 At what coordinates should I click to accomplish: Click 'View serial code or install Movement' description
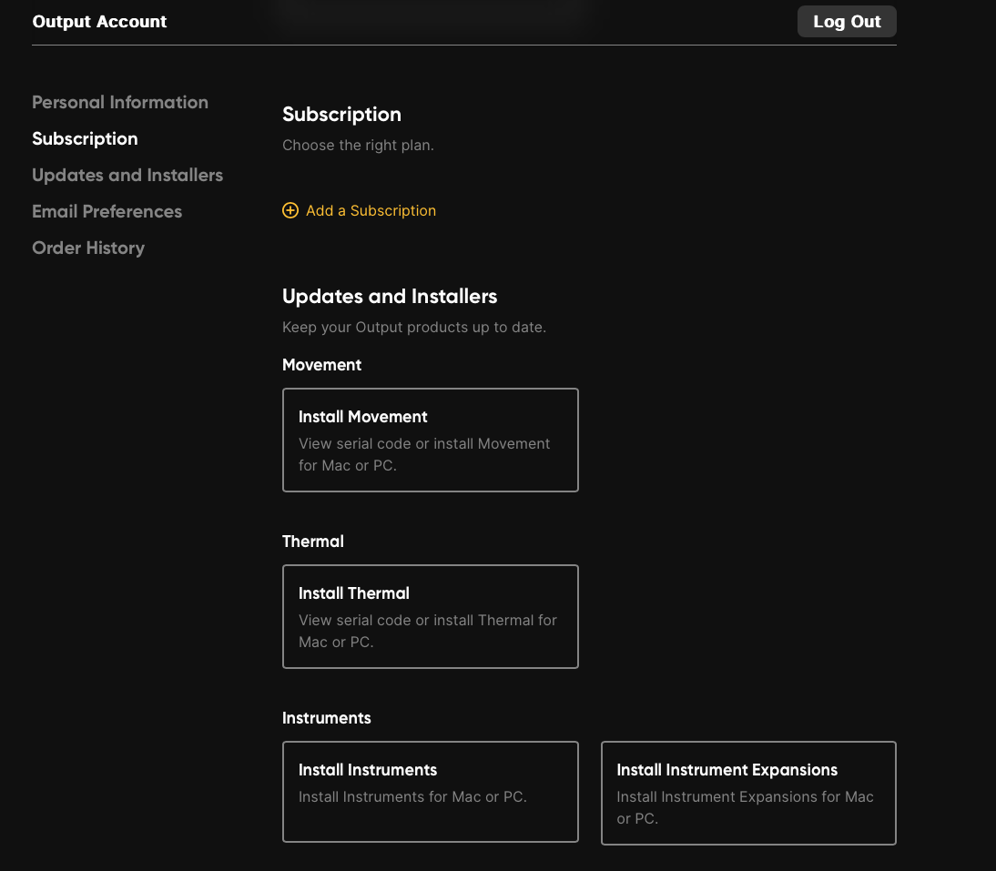[x=424, y=454]
